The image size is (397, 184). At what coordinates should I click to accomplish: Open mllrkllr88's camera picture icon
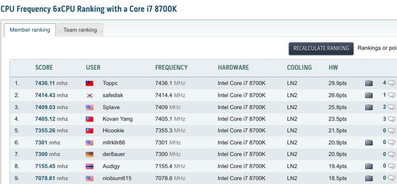[x=369, y=142]
